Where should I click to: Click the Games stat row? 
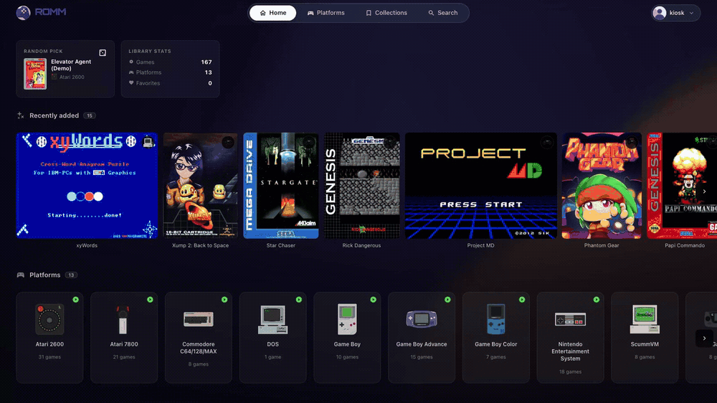tap(170, 62)
